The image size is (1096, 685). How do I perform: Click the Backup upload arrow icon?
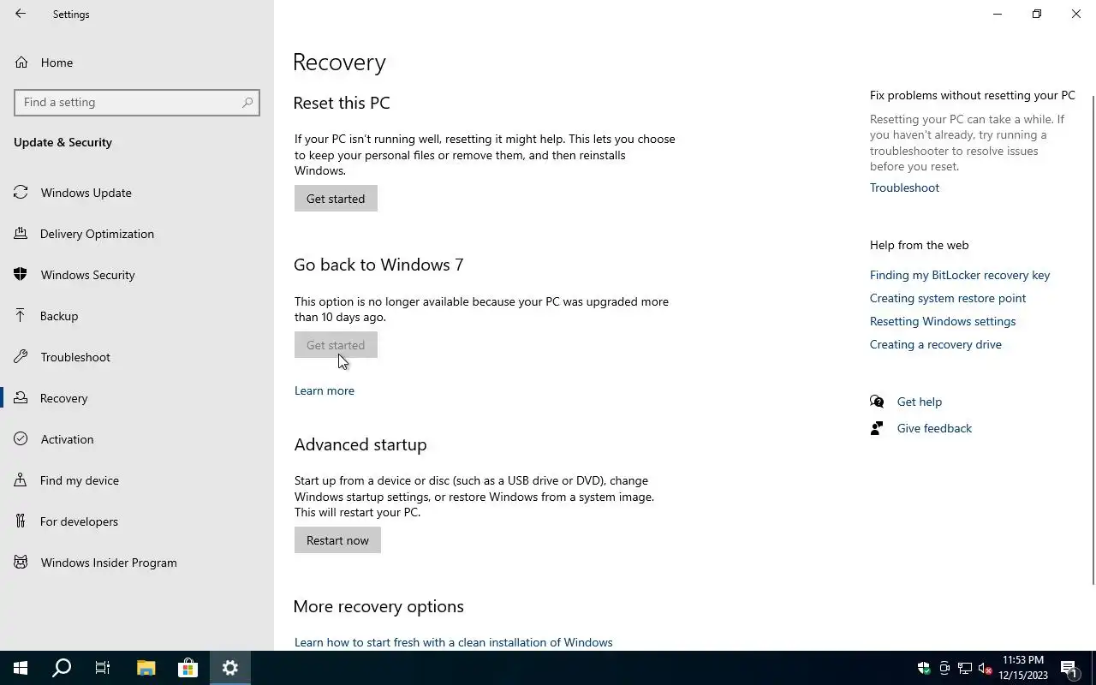[21, 316]
